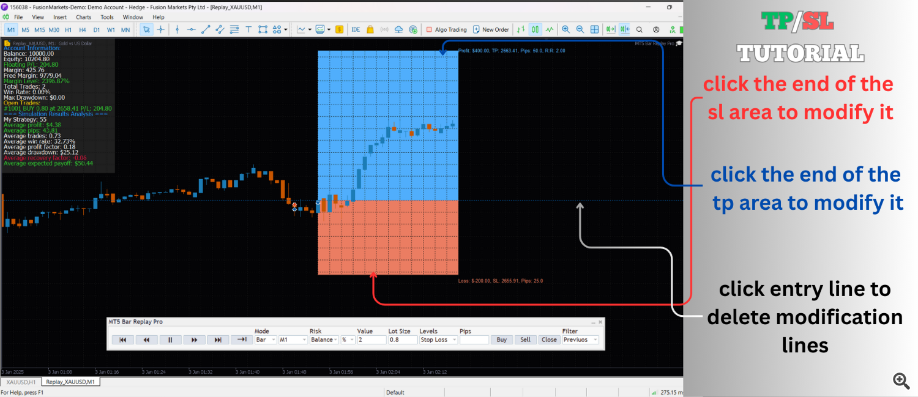The image size is (918, 397).
Task: Open the MQL IDE editor icon
Action: tap(356, 29)
